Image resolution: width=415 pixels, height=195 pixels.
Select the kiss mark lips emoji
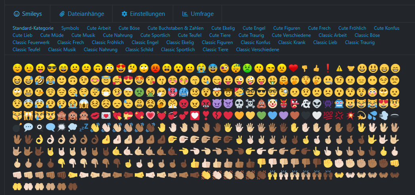coord(95,116)
